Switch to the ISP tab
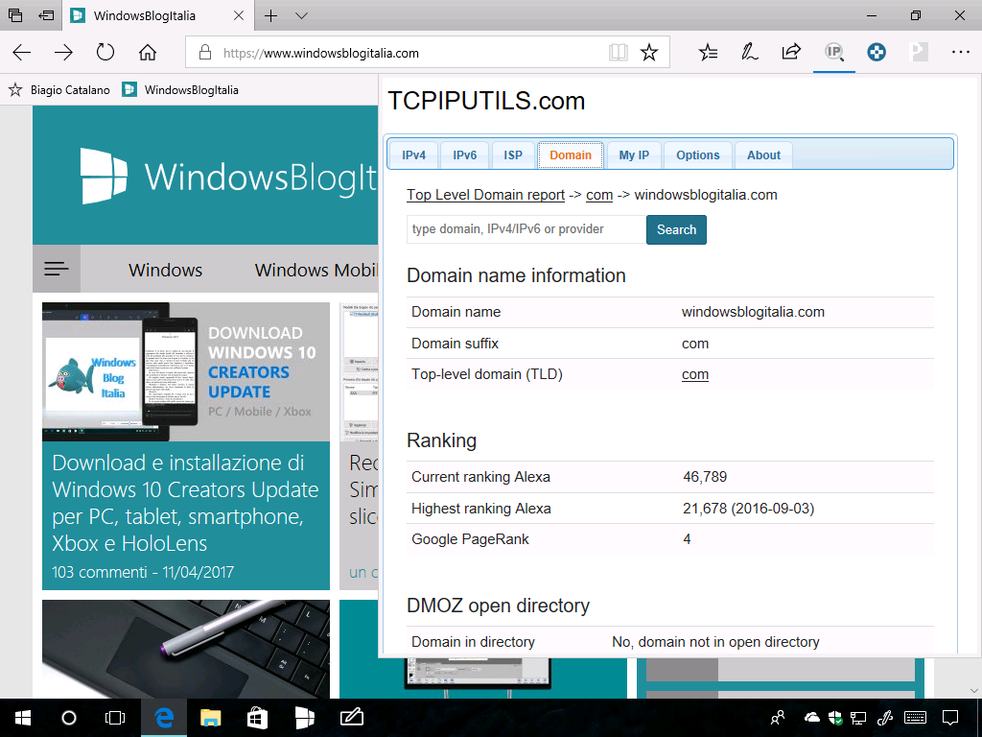Image resolution: width=982 pixels, height=737 pixels. [x=513, y=155]
